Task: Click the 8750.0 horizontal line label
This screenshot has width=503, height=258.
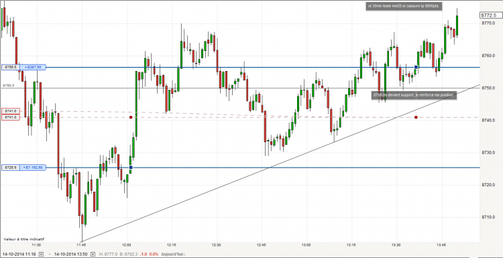Action: [9, 86]
